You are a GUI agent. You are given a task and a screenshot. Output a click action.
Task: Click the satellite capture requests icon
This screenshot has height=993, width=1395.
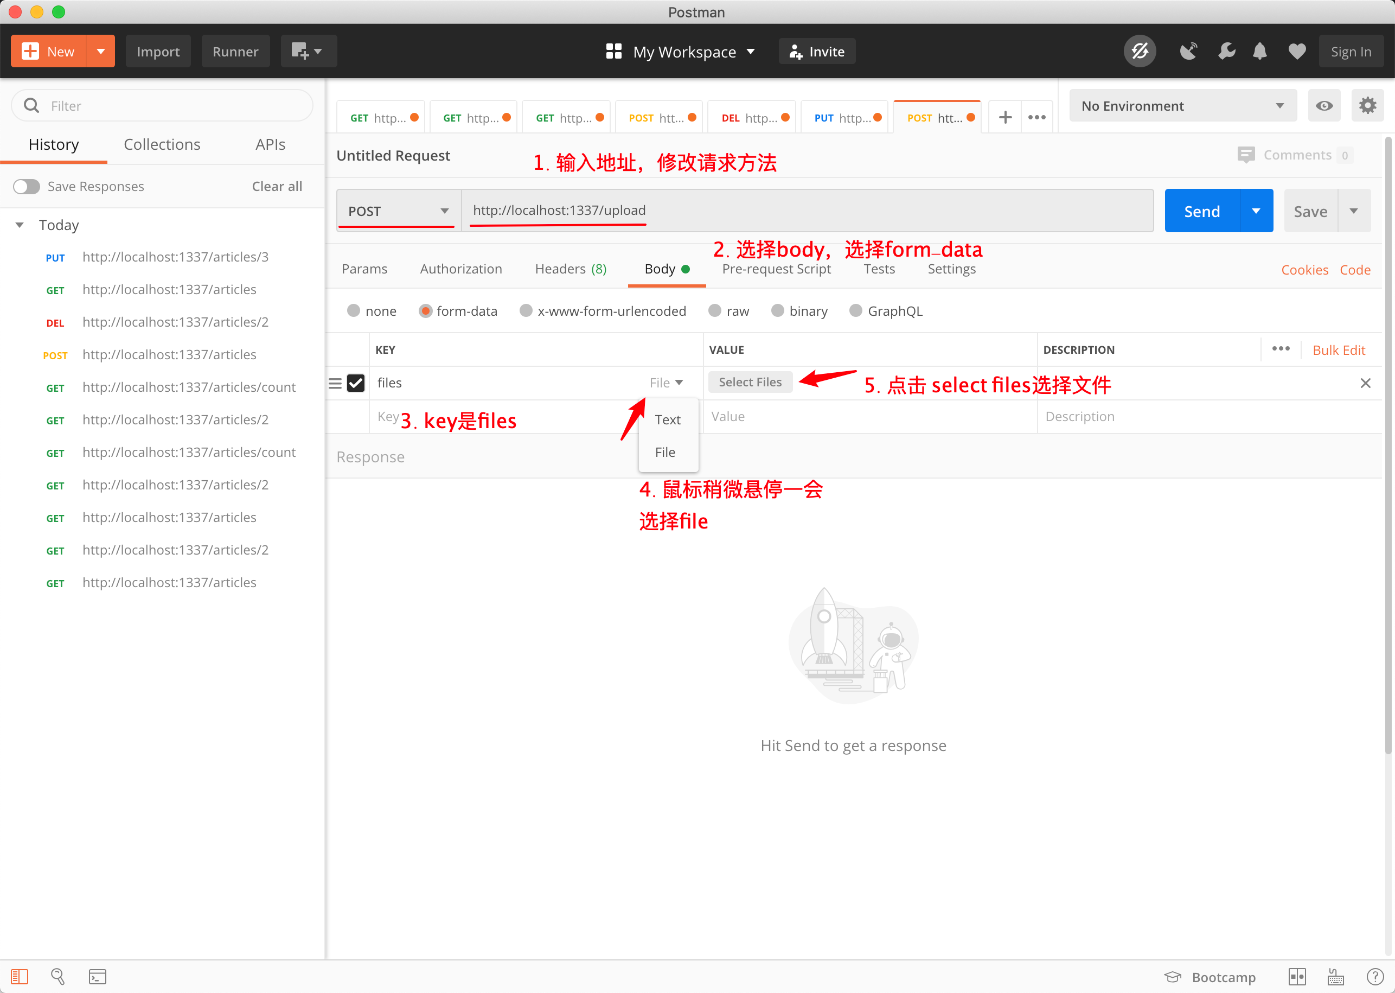click(x=1188, y=52)
